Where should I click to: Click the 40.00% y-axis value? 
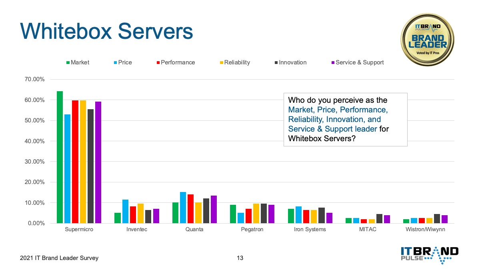point(34,141)
